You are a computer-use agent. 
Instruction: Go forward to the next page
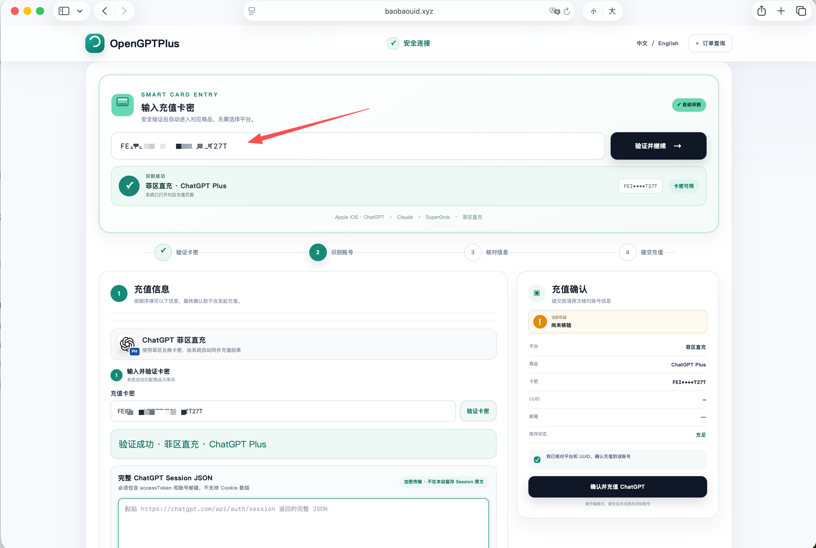click(x=124, y=11)
